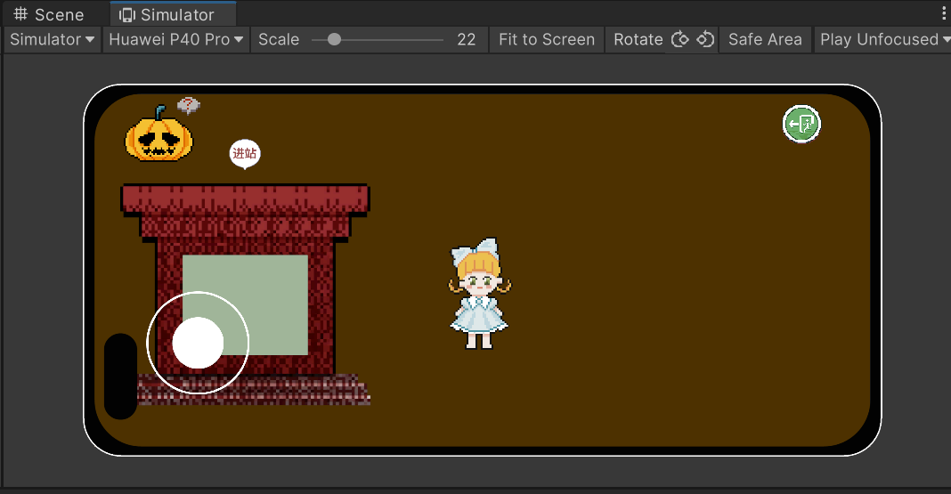Open the Huawei P40 Pro device dropdown
This screenshot has height=494, width=951.
click(176, 39)
